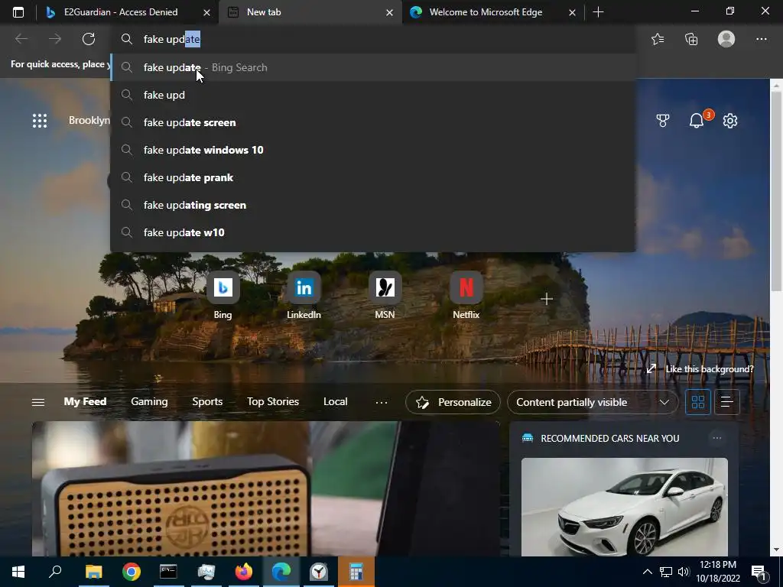The image size is (783, 587).
Task: Choose suggestion fake update Bing Search
Action: [373, 67]
